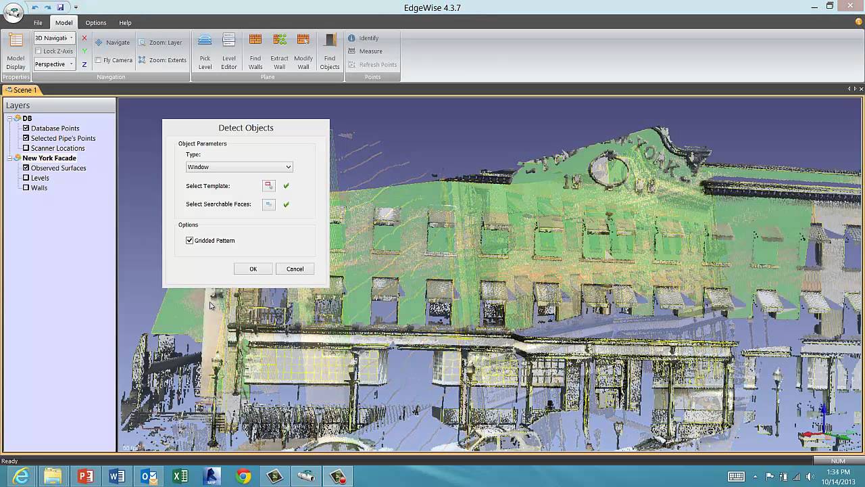Toggle the Database Points layer checkbox
The image size is (865, 487).
26,128
